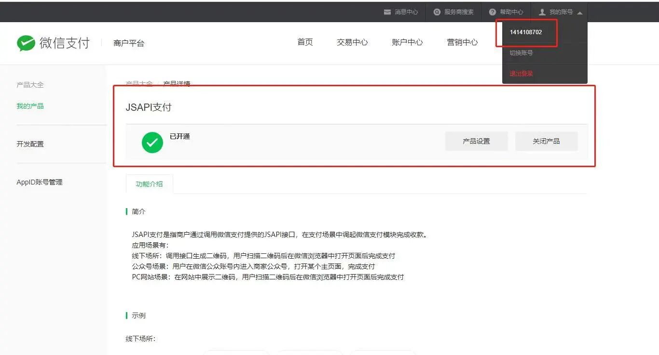Select merchant ID 1414108702 in account menu
Screen dimensions: 659x355
[526, 32]
